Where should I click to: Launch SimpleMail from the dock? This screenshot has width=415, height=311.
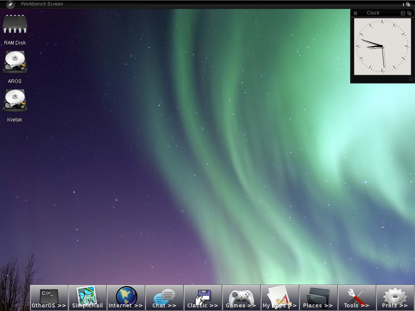pyautogui.click(x=88, y=298)
